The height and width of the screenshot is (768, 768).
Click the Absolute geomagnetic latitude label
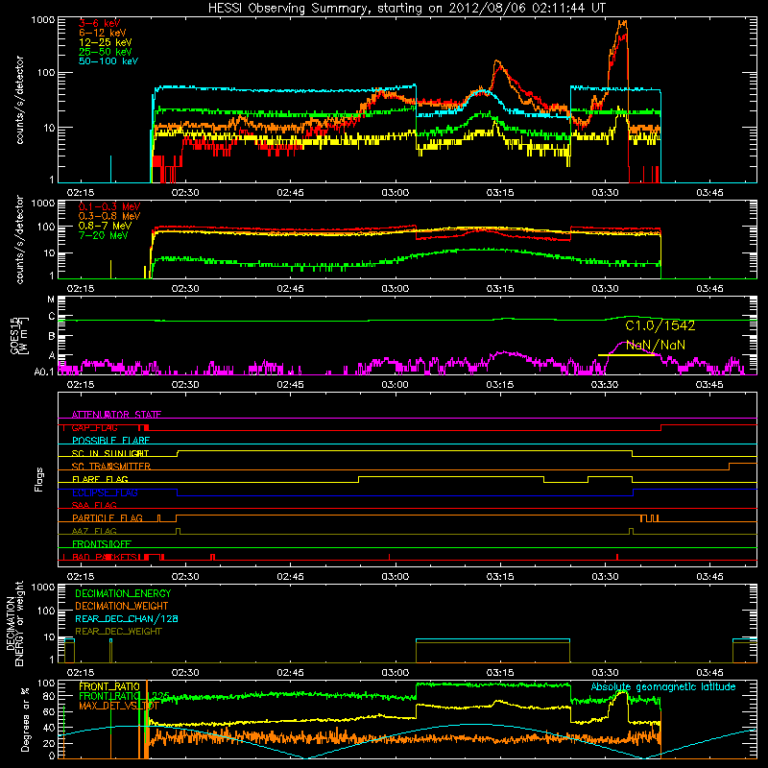point(663,687)
